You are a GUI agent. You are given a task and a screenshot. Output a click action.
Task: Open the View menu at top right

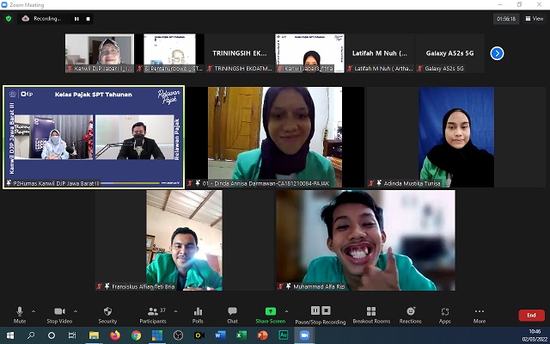(x=534, y=18)
